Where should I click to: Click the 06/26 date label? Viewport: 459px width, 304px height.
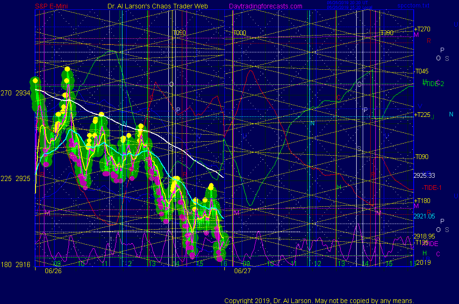click(x=53, y=271)
